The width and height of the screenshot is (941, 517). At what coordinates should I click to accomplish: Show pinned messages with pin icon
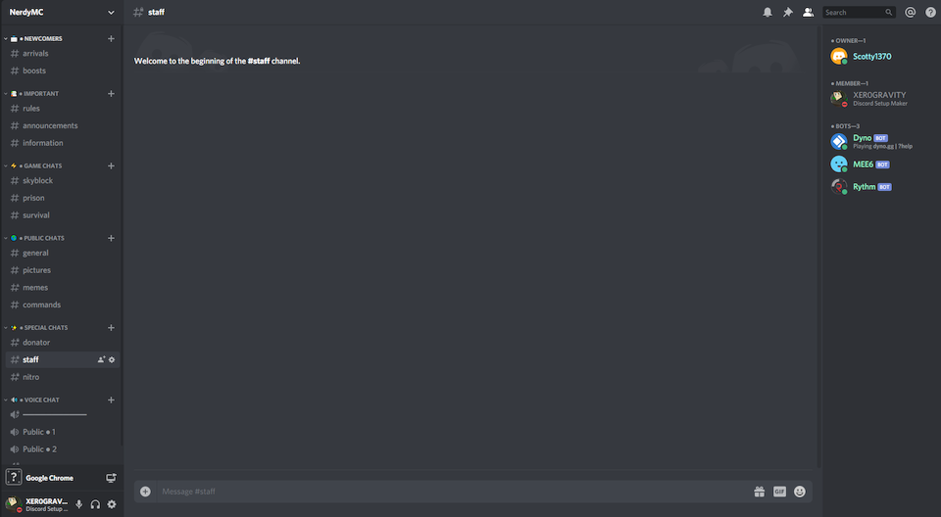pyautogui.click(x=787, y=12)
